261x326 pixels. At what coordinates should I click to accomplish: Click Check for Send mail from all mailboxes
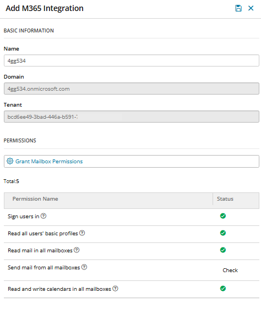(230, 270)
